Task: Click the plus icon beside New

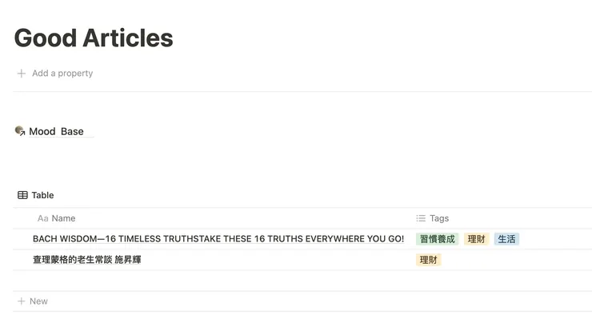Action: tap(21, 301)
